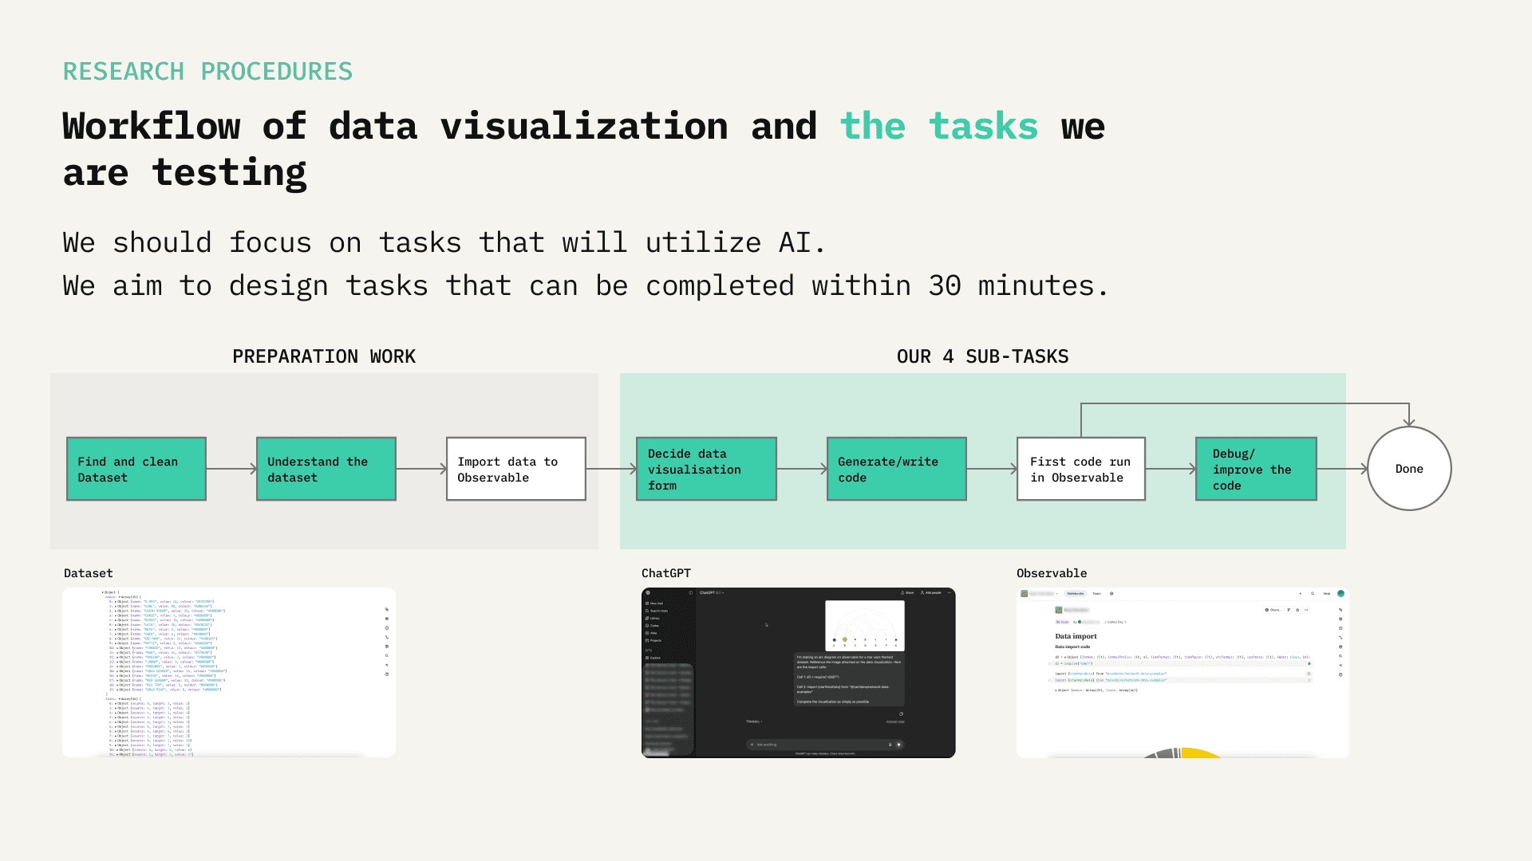Click the star icon in Observable notebook header
1532x861 pixels.
(1297, 610)
